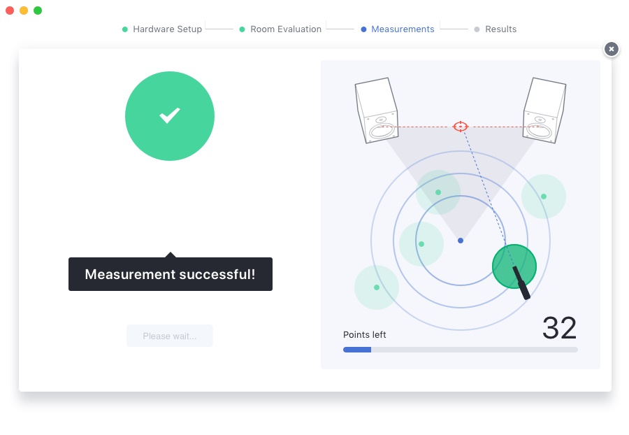Click the Measurement successful! tooltip
This screenshot has height=435, width=629.
coord(170,274)
